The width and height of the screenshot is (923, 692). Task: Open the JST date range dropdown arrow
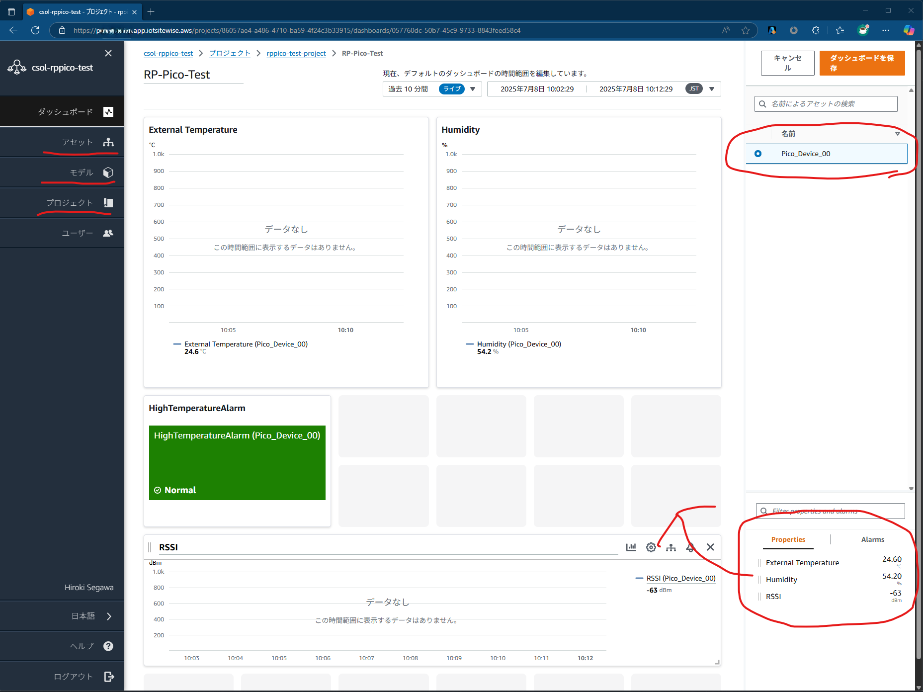pos(712,89)
